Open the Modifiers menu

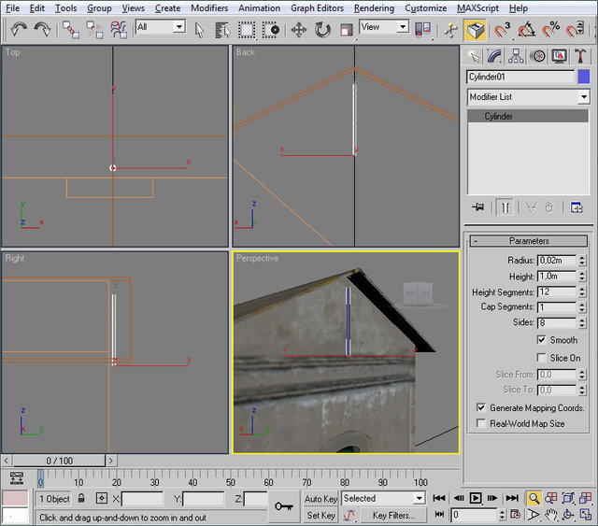click(x=208, y=8)
